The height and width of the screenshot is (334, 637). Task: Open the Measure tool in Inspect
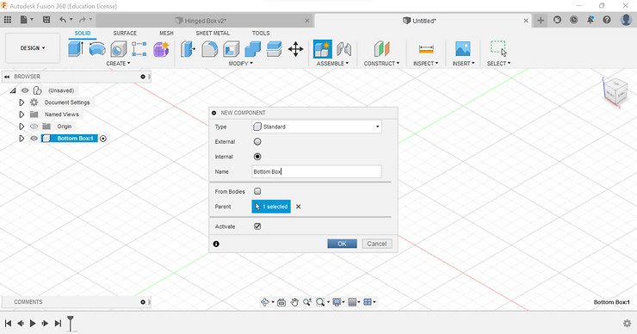(x=426, y=49)
